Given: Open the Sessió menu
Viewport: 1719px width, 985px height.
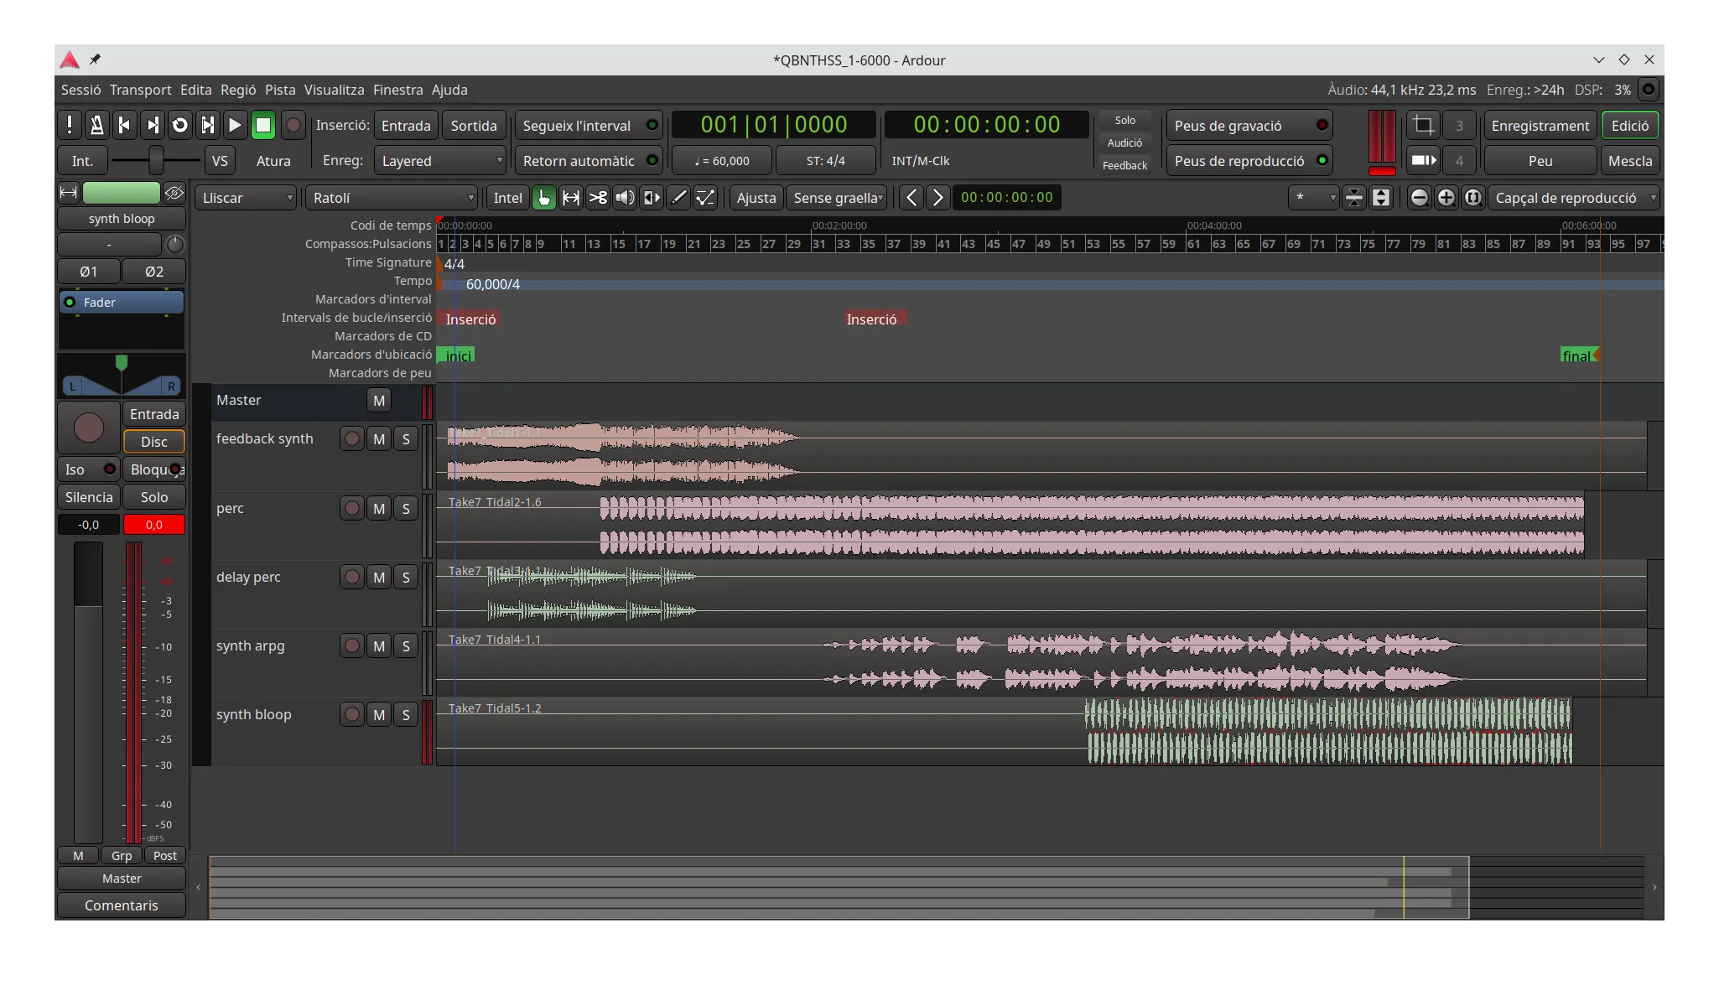Looking at the screenshot, I should pos(80,90).
